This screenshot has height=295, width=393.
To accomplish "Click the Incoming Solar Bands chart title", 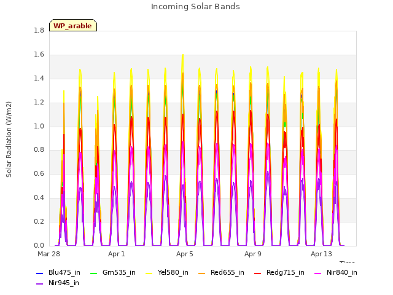I will [195, 7].
